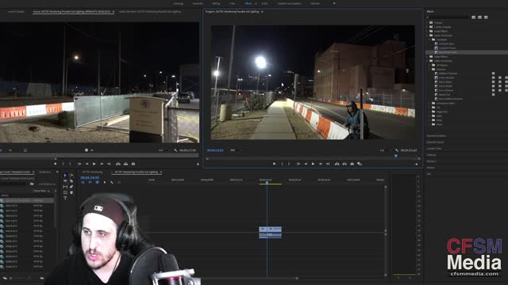Screen dimensions: 508x285
Task: Toggle Accelerated Effects filter in Effects panel
Action: coord(474,17)
